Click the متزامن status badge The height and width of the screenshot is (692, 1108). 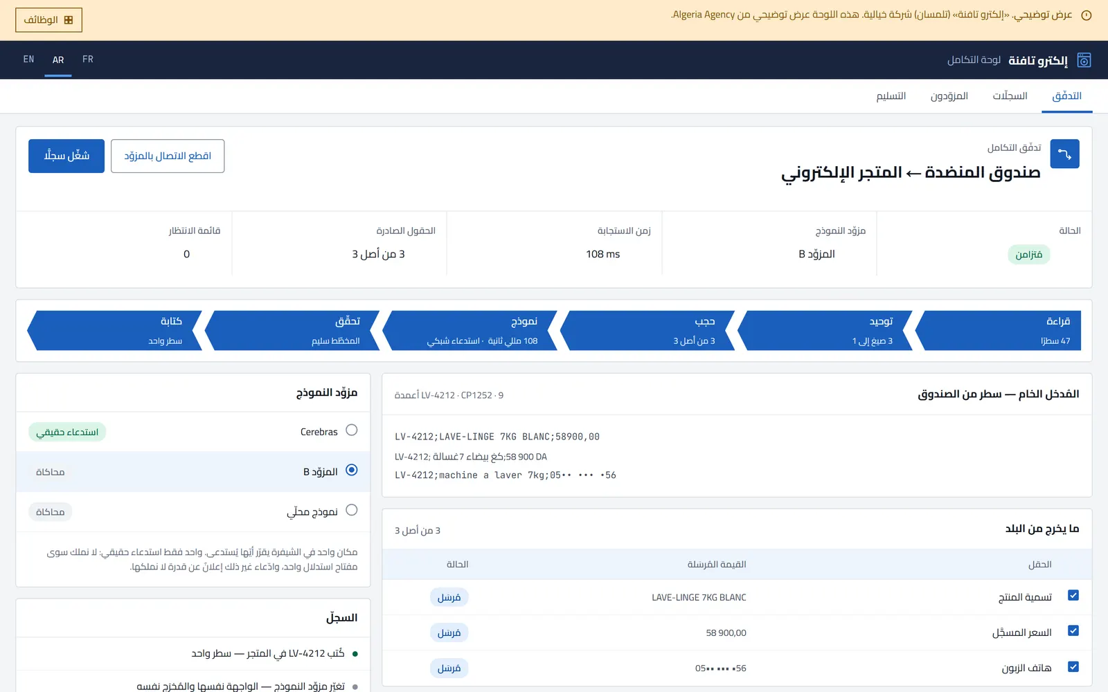click(x=1028, y=255)
